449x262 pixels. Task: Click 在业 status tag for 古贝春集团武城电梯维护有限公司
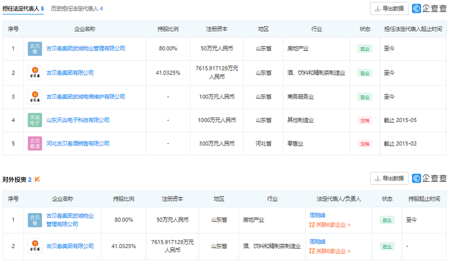(364, 97)
